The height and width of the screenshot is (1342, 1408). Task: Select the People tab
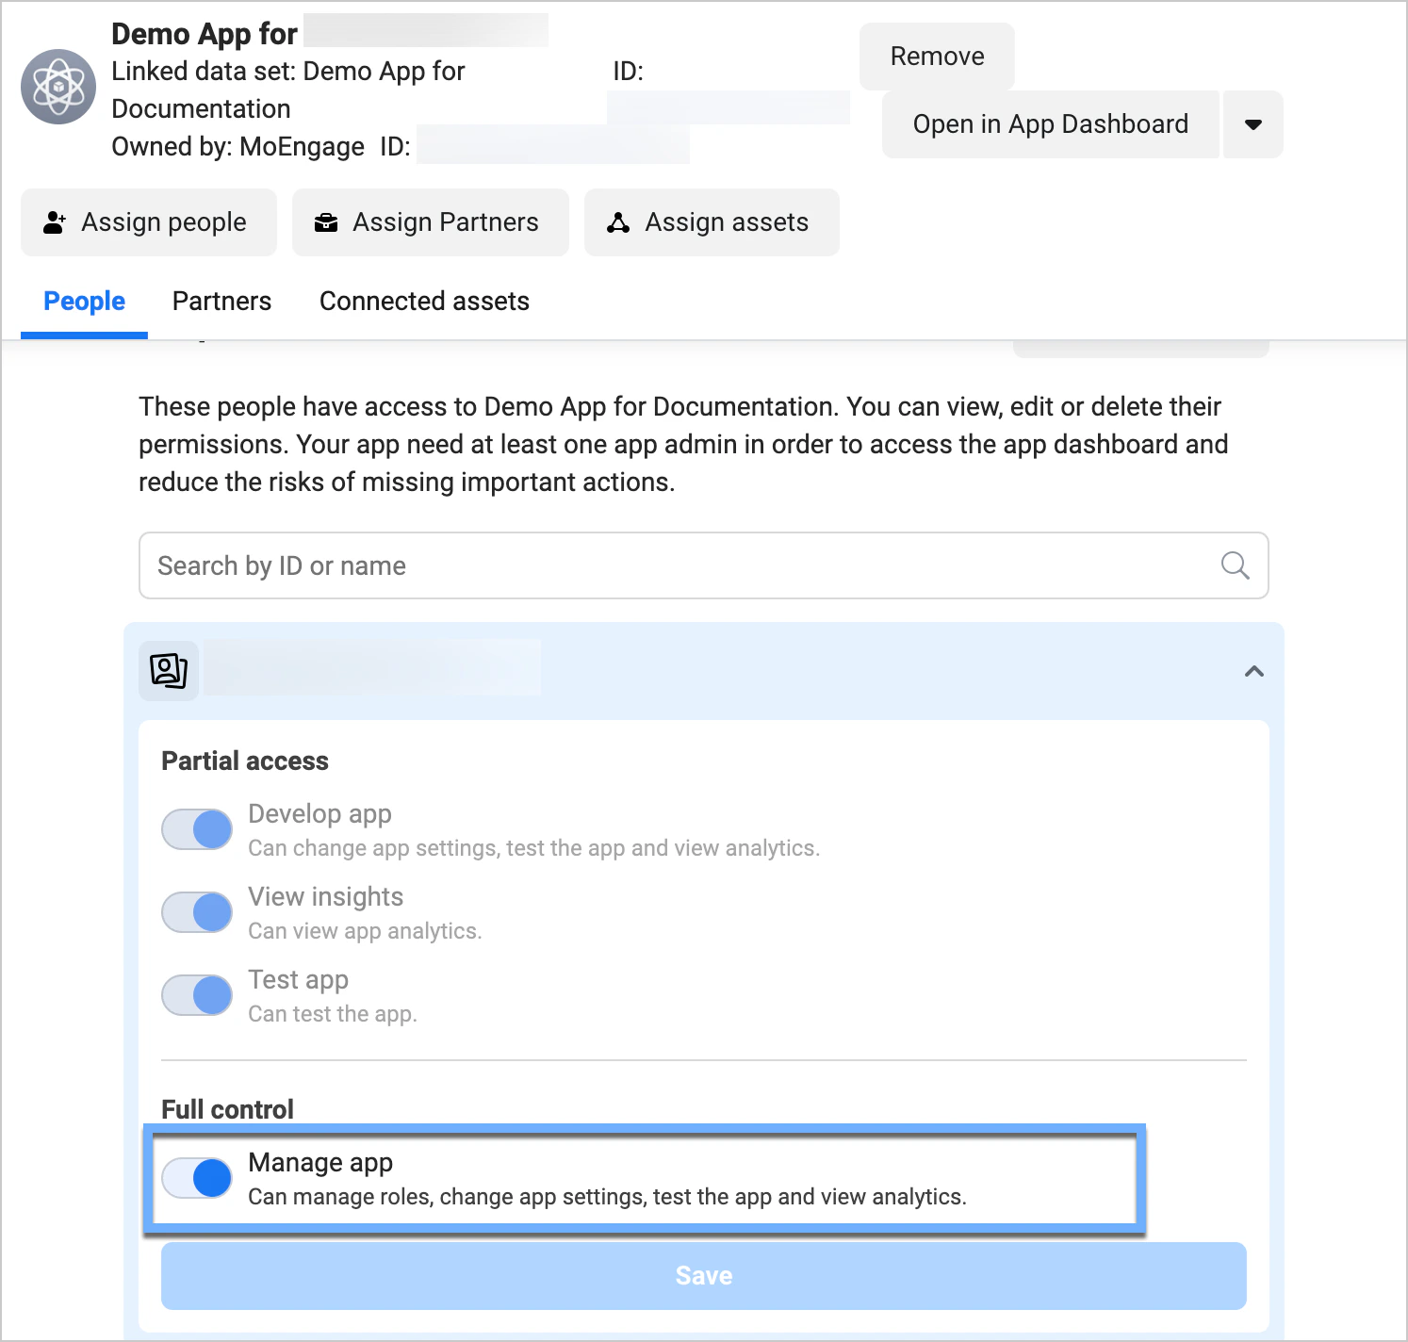click(84, 301)
